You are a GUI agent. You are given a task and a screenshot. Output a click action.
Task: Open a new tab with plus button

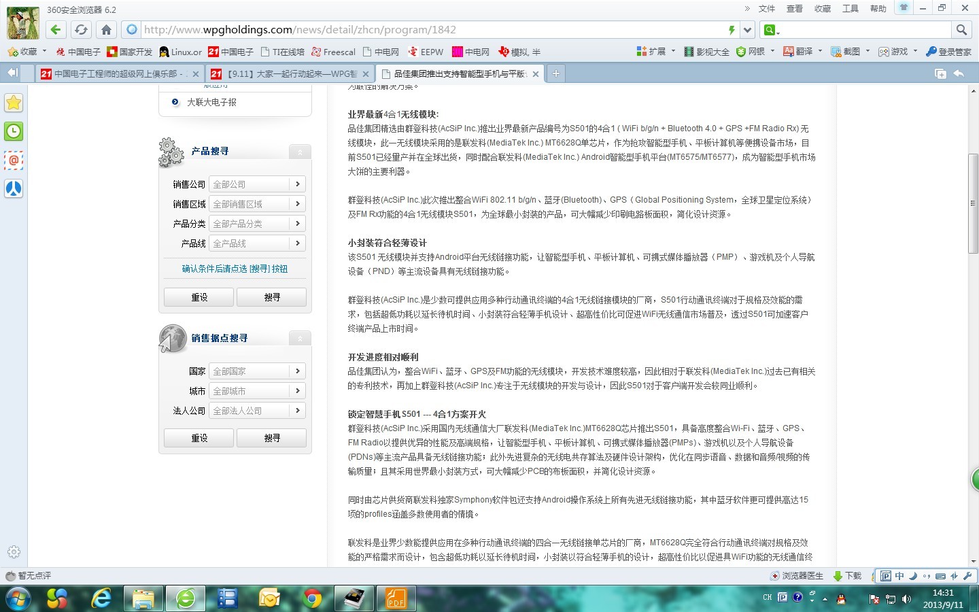[x=555, y=73]
